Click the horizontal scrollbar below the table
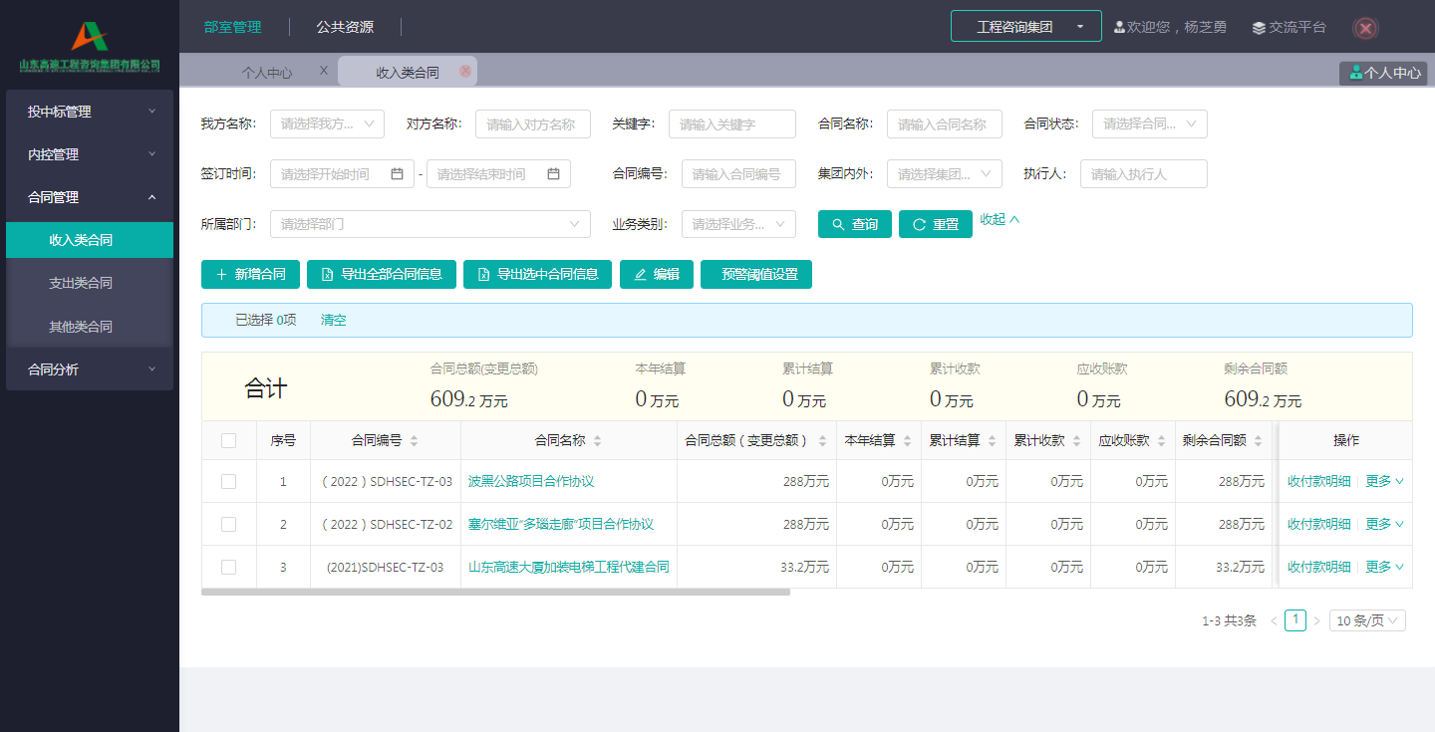This screenshot has height=732, width=1435. coord(495,592)
